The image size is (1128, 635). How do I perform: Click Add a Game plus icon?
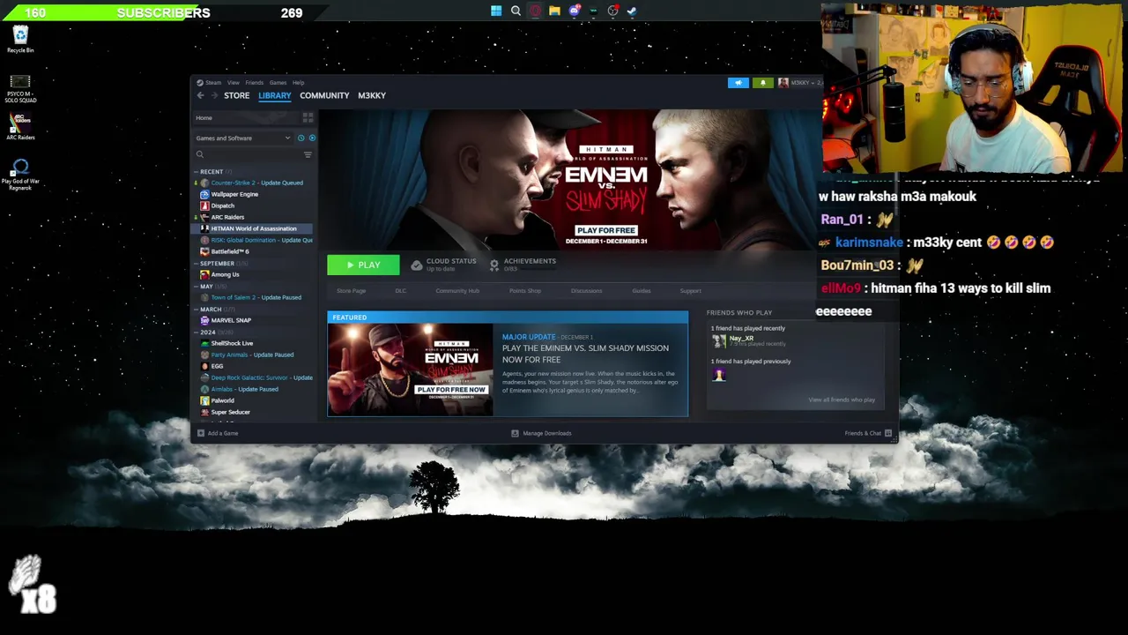coord(201,433)
